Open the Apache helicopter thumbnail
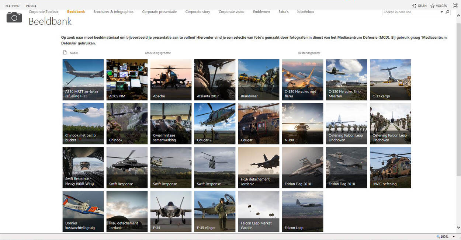 click(x=171, y=80)
